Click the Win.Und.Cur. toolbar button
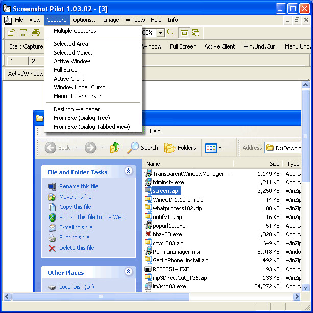This screenshot has width=313, height=313. click(260, 46)
